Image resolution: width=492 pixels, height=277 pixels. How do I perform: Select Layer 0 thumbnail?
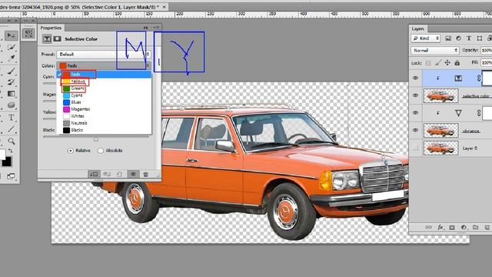[x=440, y=148]
